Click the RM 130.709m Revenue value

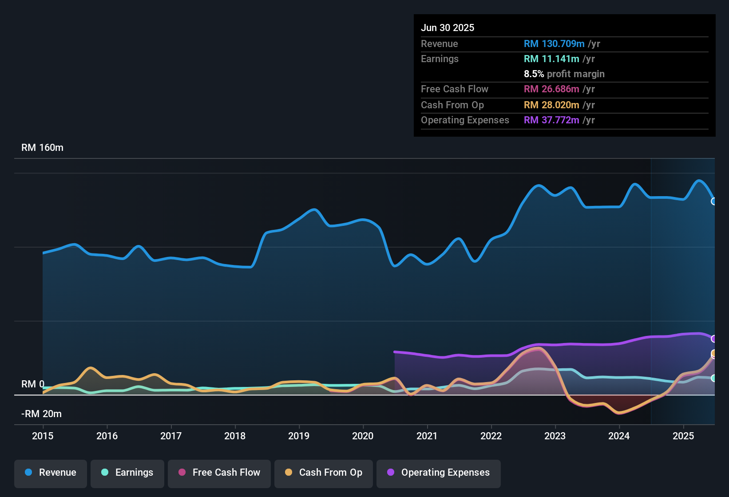point(554,44)
